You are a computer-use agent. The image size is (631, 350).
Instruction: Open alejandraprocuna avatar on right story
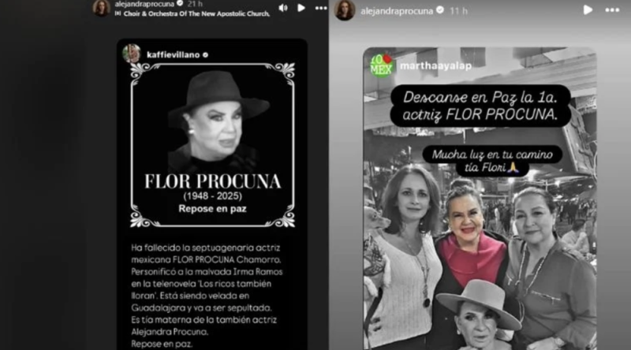coord(345,10)
